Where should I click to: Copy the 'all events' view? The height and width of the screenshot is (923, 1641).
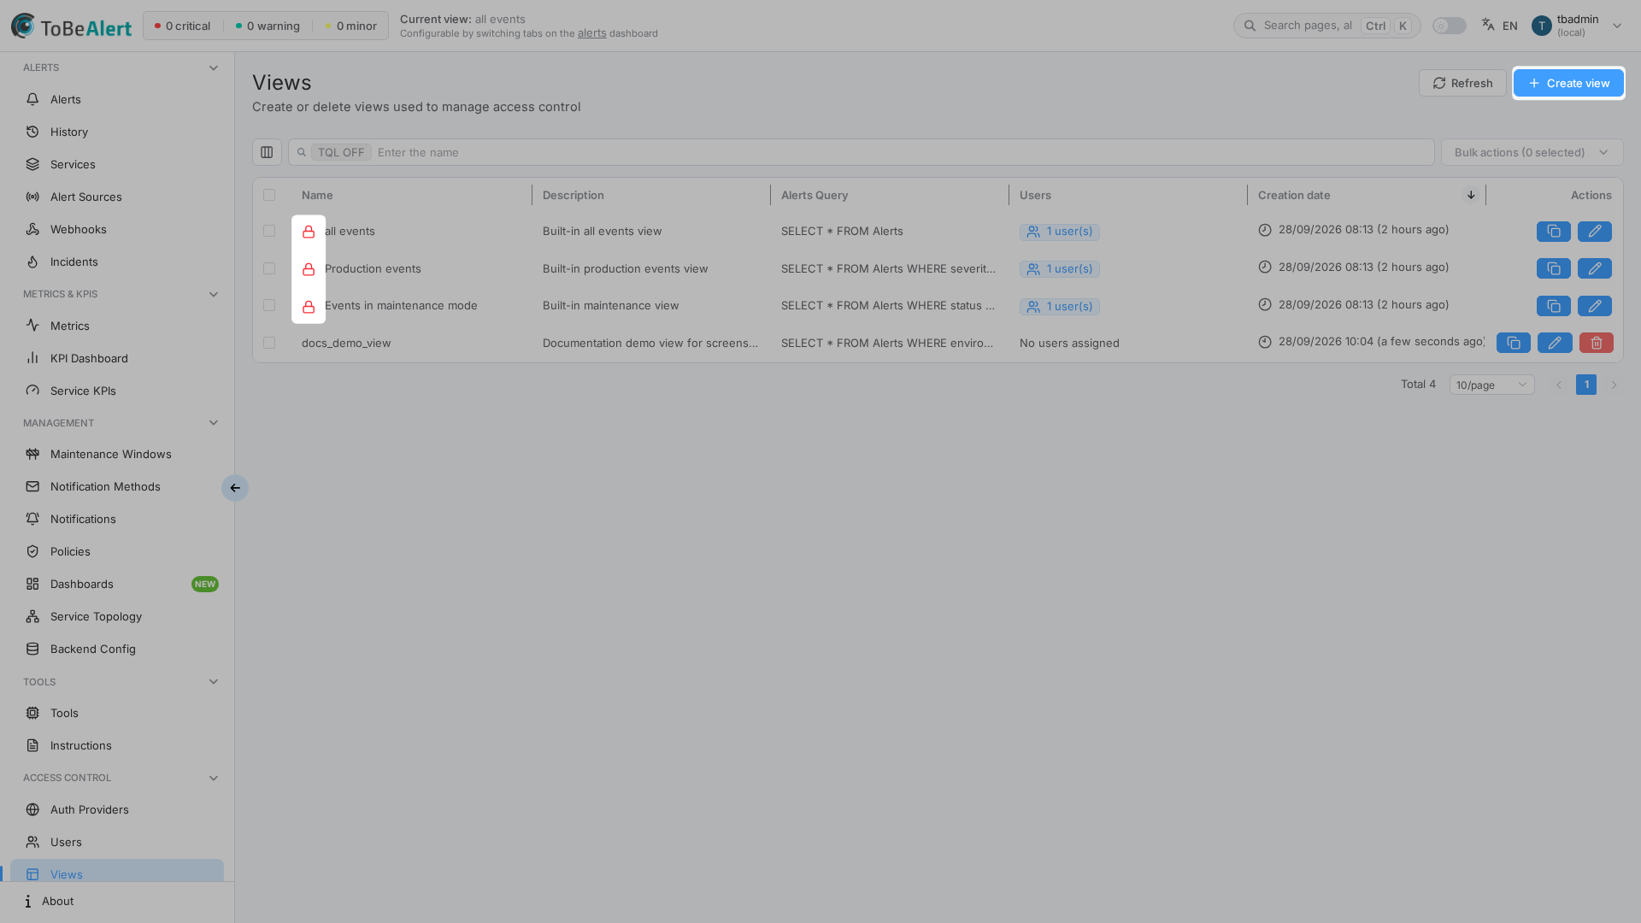(1553, 232)
